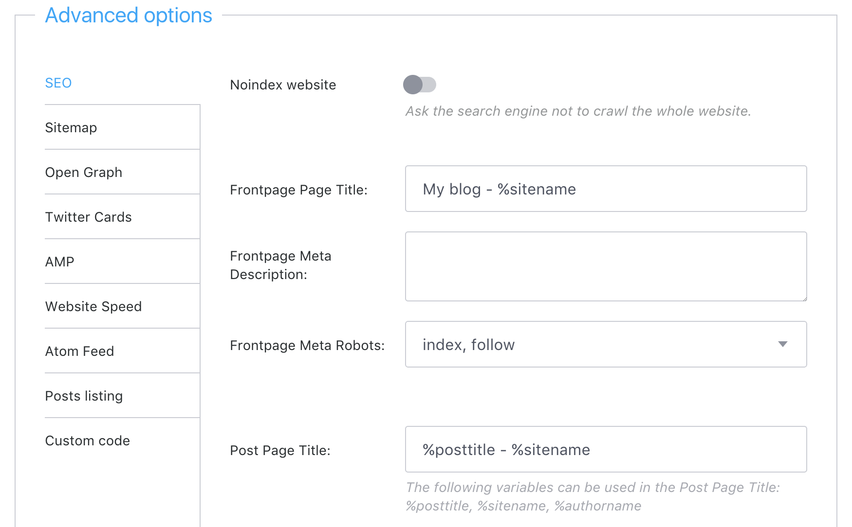852x527 pixels.
Task: Select the SEO tab
Action: (x=58, y=83)
